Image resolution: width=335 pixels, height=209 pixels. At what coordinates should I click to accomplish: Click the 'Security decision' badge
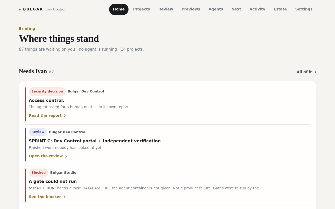point(47,91)
